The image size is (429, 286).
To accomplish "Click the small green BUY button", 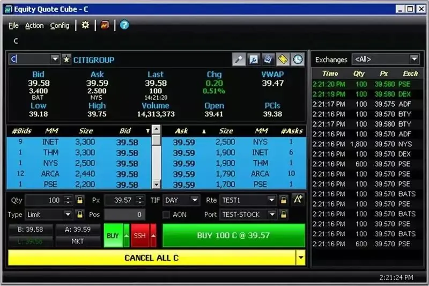I will point(113,236).
